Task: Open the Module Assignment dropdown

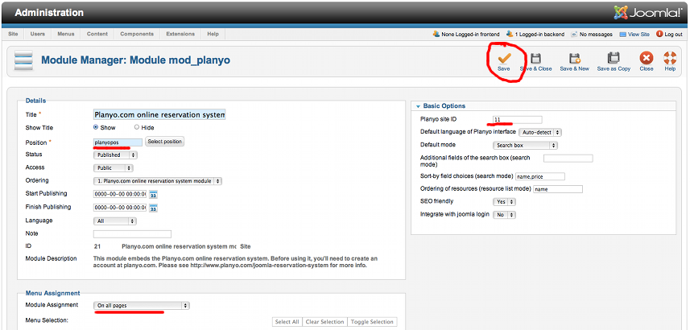Action: [141, 305]
